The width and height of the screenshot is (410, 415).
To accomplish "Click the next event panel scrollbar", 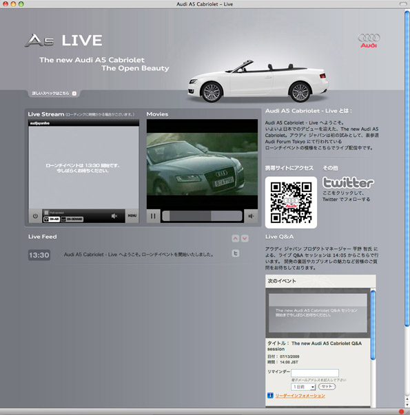I will tap(373, 325).
